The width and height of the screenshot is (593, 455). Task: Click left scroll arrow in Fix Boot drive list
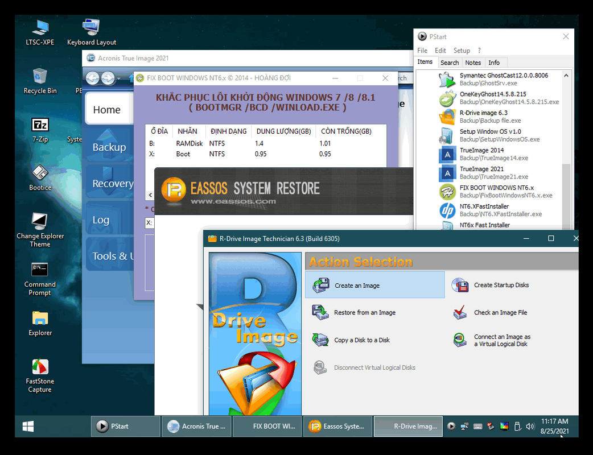pos(150,195)
